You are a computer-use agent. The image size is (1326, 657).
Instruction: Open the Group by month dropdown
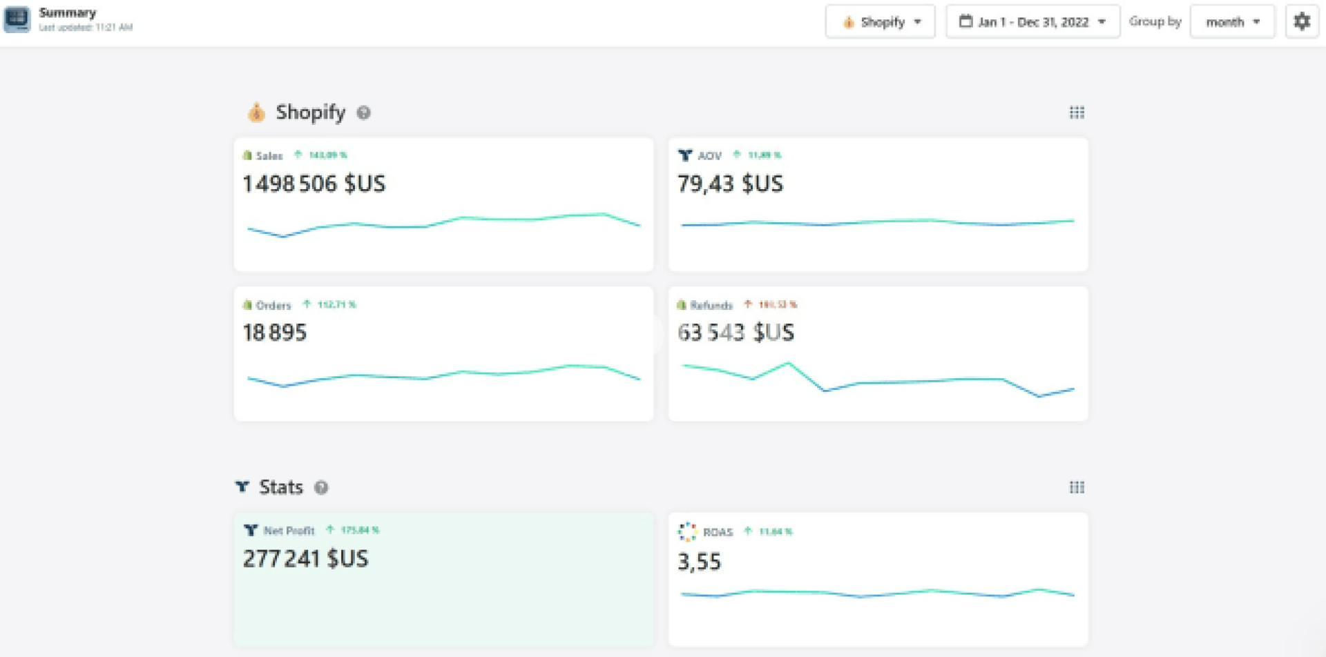[1232, 22]
